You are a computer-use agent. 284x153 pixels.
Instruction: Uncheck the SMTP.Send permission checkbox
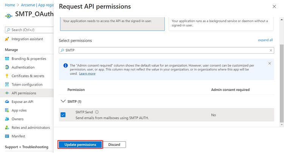coord(63,115)
